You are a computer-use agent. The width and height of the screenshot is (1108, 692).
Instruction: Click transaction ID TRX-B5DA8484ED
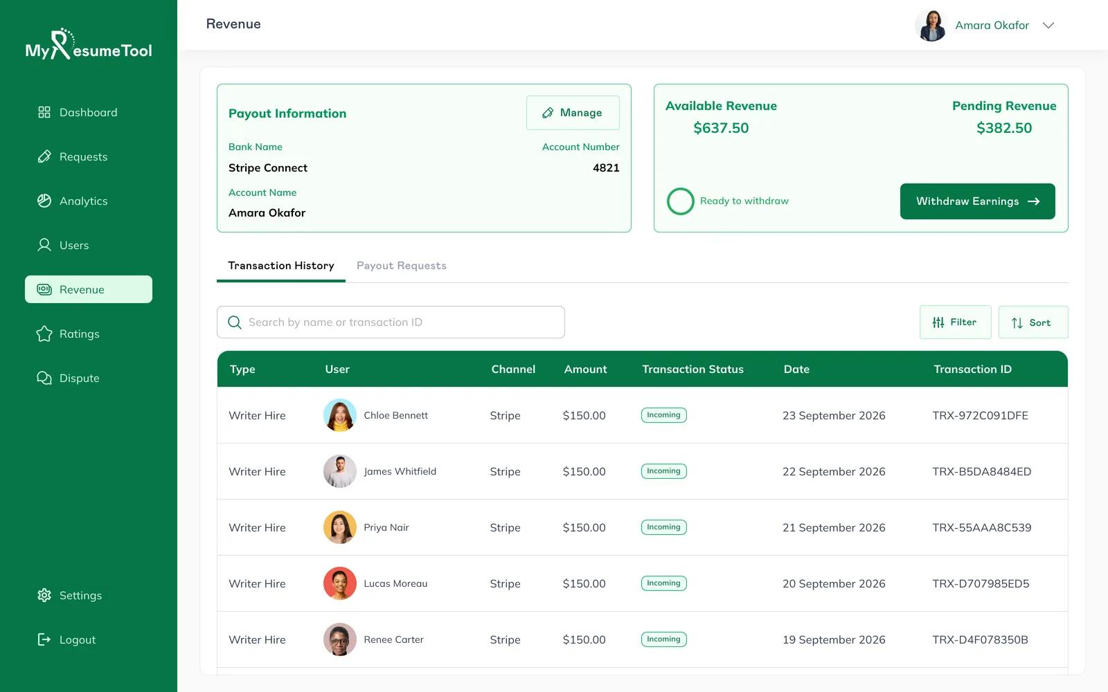click(x=981, y=471)
